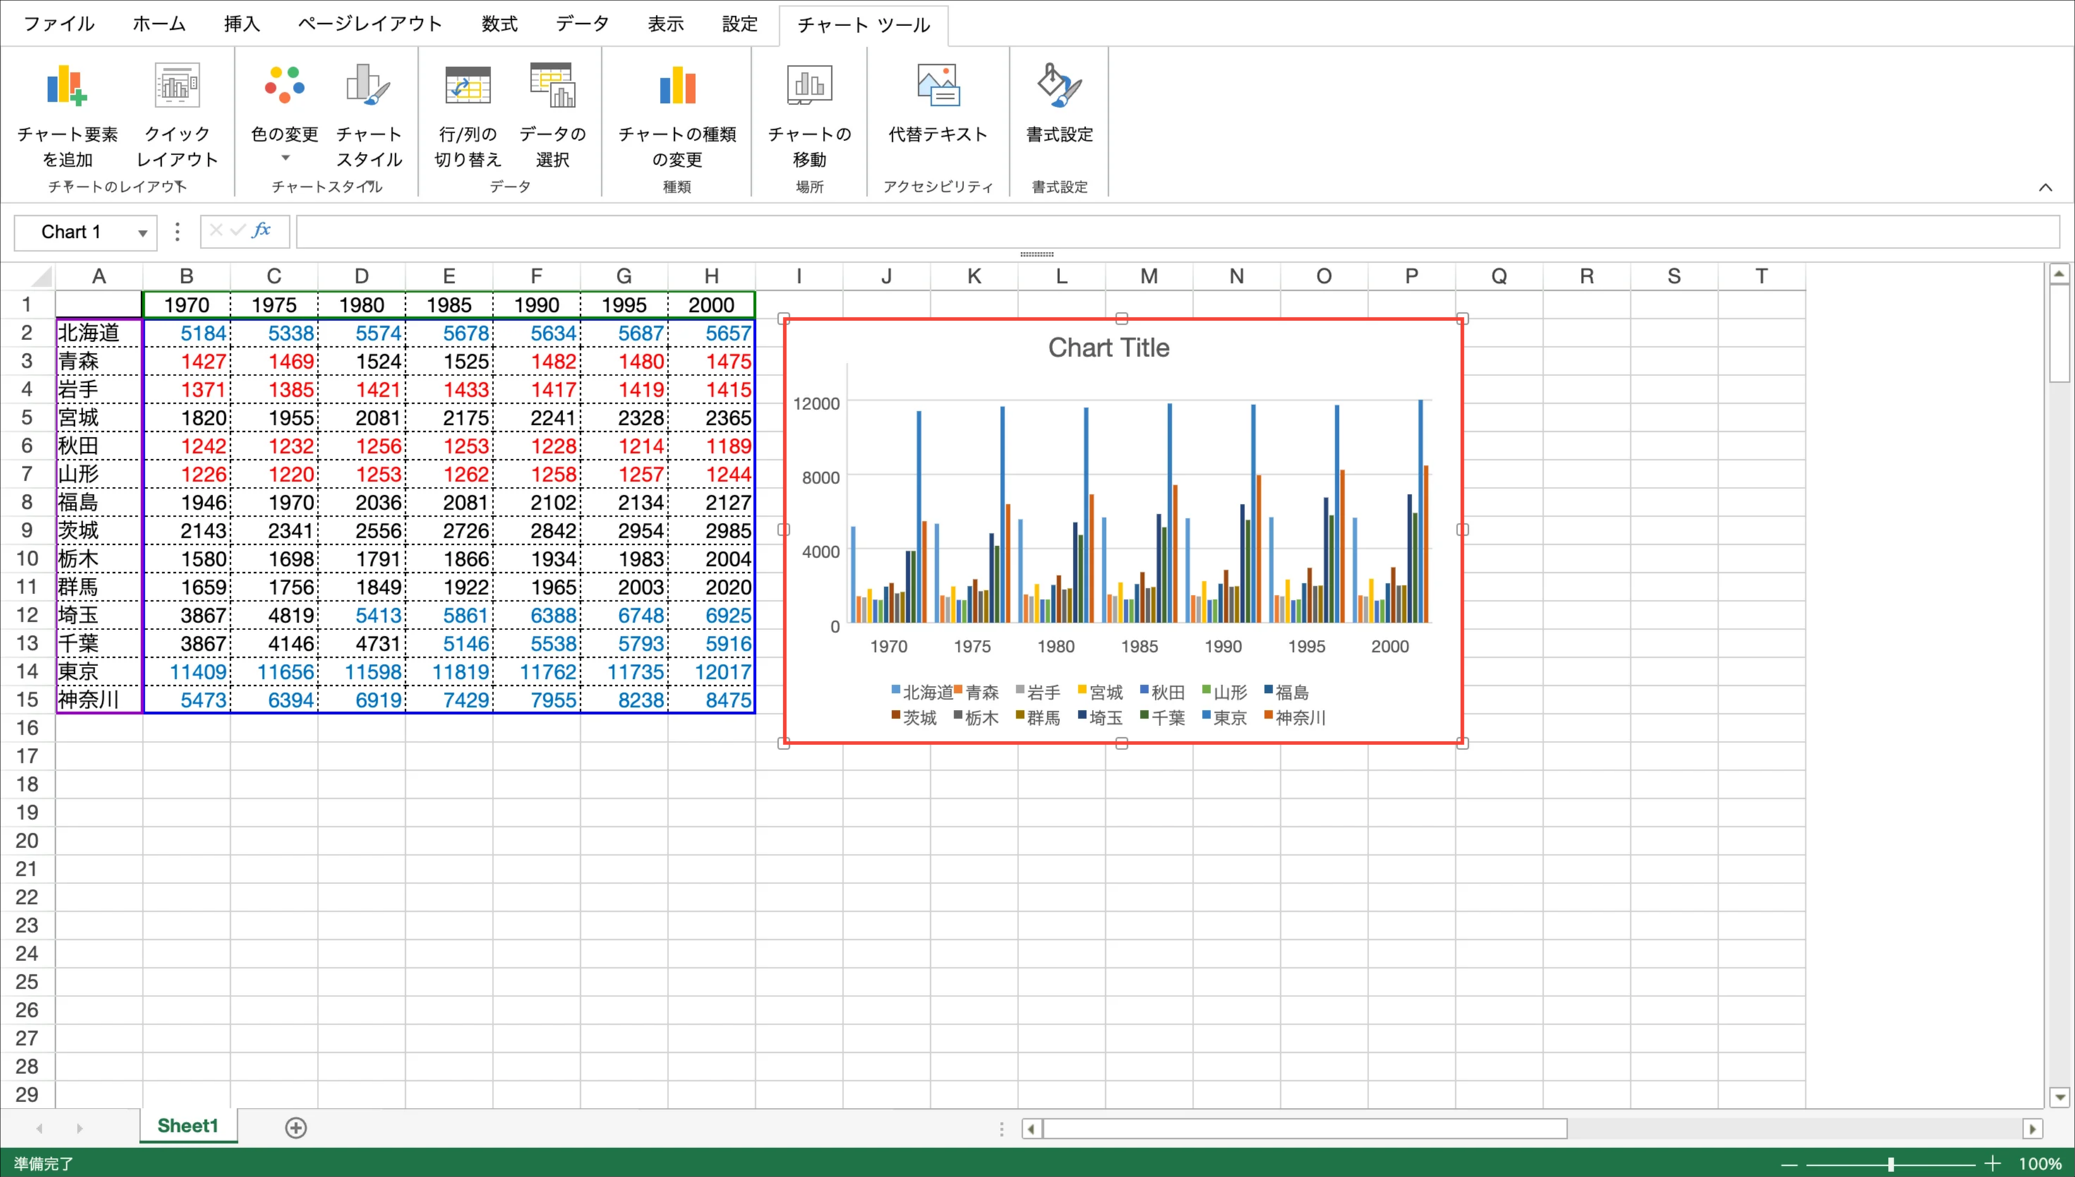The image size is (2075, 1177).
Task: Expand the 色の変更 dropdown
Action: 284,159
